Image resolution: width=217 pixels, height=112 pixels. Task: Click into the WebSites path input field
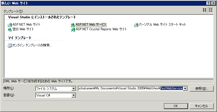point(131,89)
